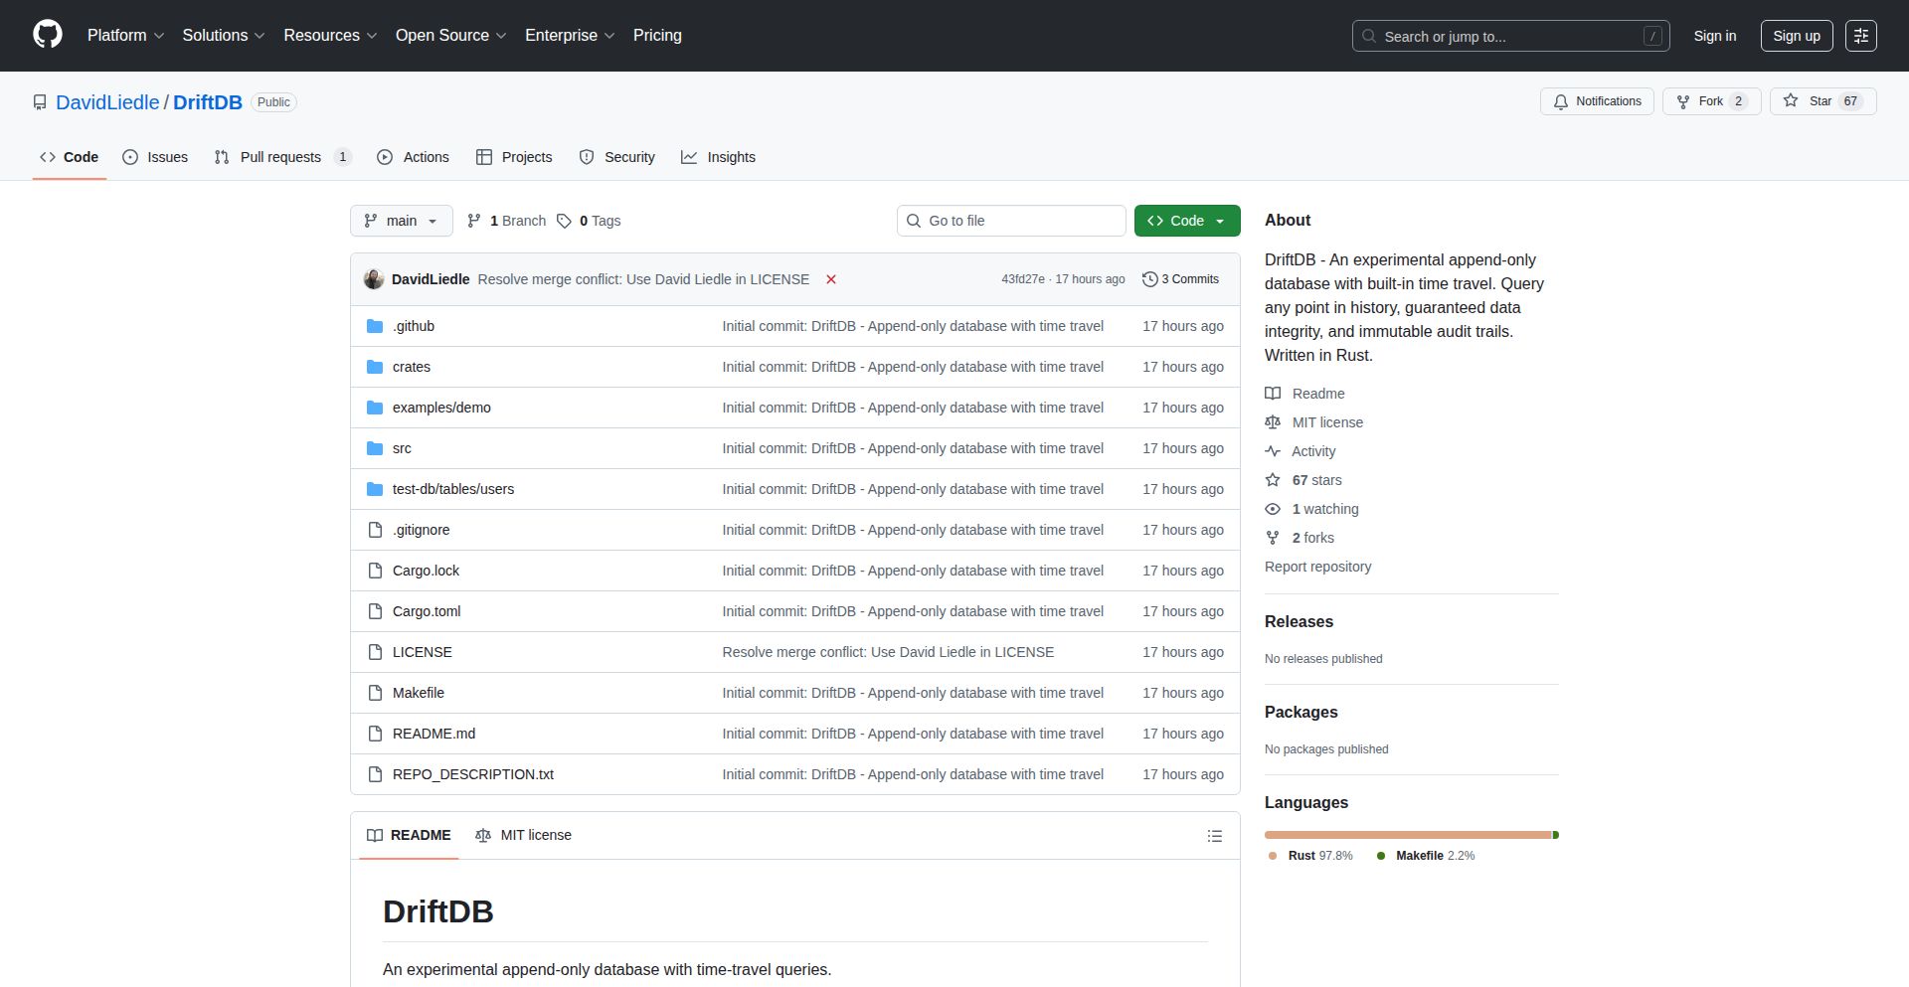The height and width of the screenshot is (987, 1909).
Task: Open the command palette icon in the header
Action: point(1860,36)
